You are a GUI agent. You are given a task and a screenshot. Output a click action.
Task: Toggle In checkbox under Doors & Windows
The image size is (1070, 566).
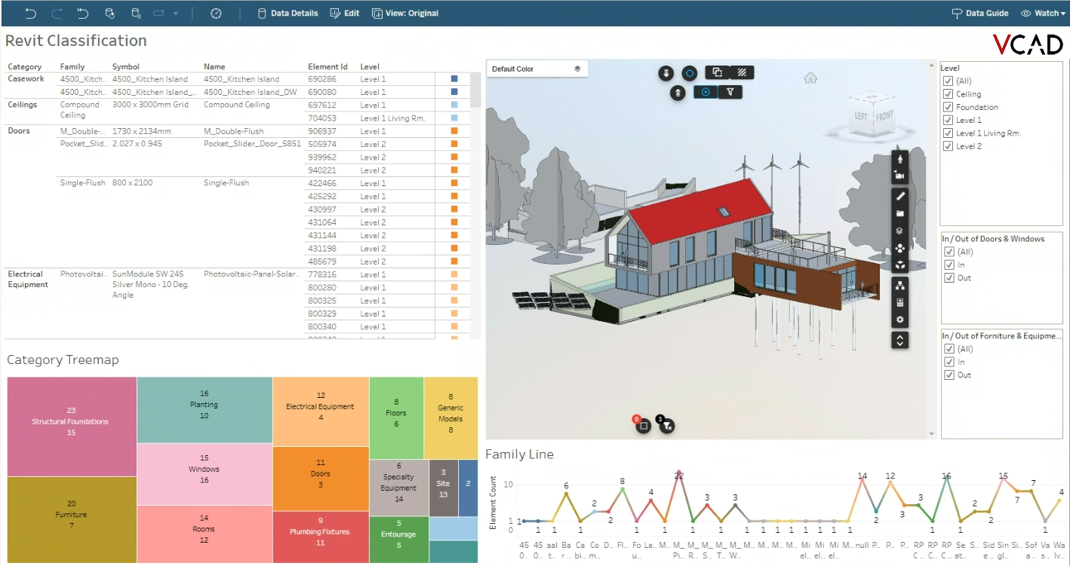(x=949, y=265)
